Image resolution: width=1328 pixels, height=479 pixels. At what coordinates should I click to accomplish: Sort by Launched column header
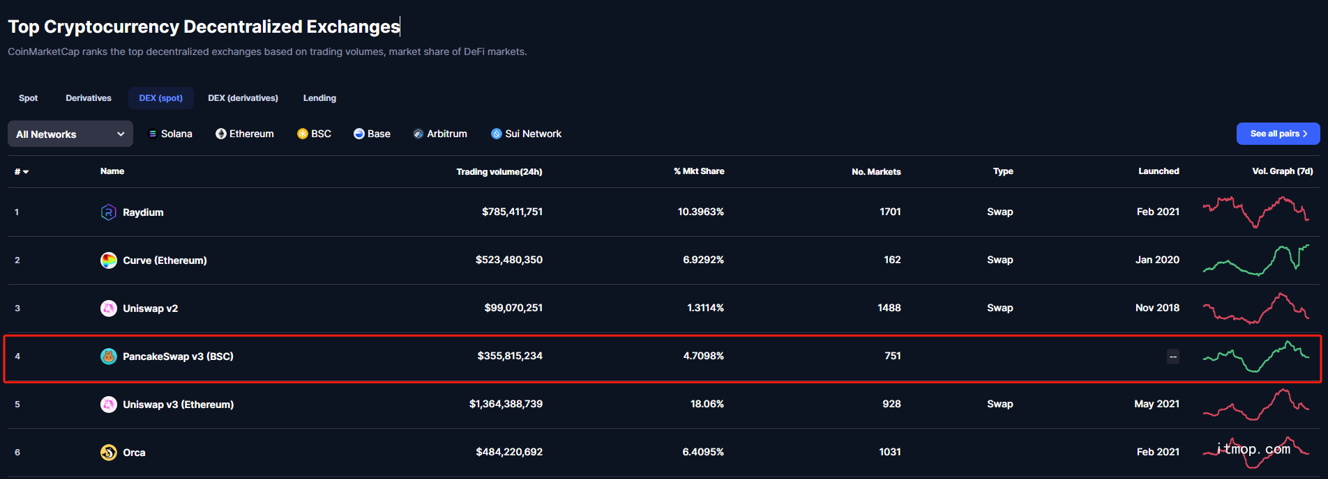point(1159,171)
